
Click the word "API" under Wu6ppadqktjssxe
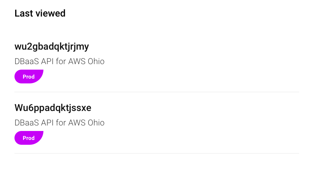click(x=47, y=123)
